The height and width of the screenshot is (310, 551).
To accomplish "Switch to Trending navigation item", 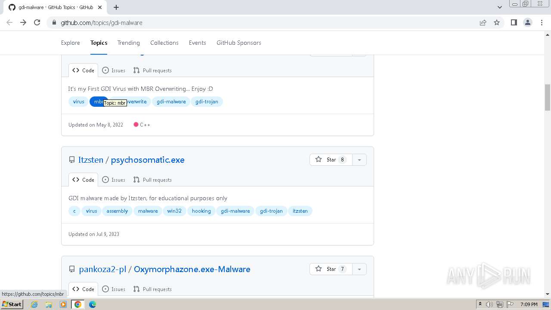I will (x=129, y=43).
